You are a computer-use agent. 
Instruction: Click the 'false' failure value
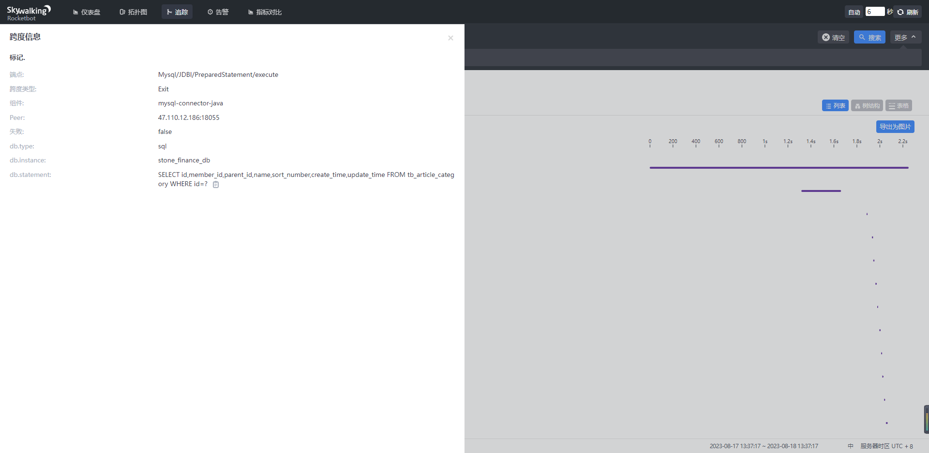pos(165,132)
